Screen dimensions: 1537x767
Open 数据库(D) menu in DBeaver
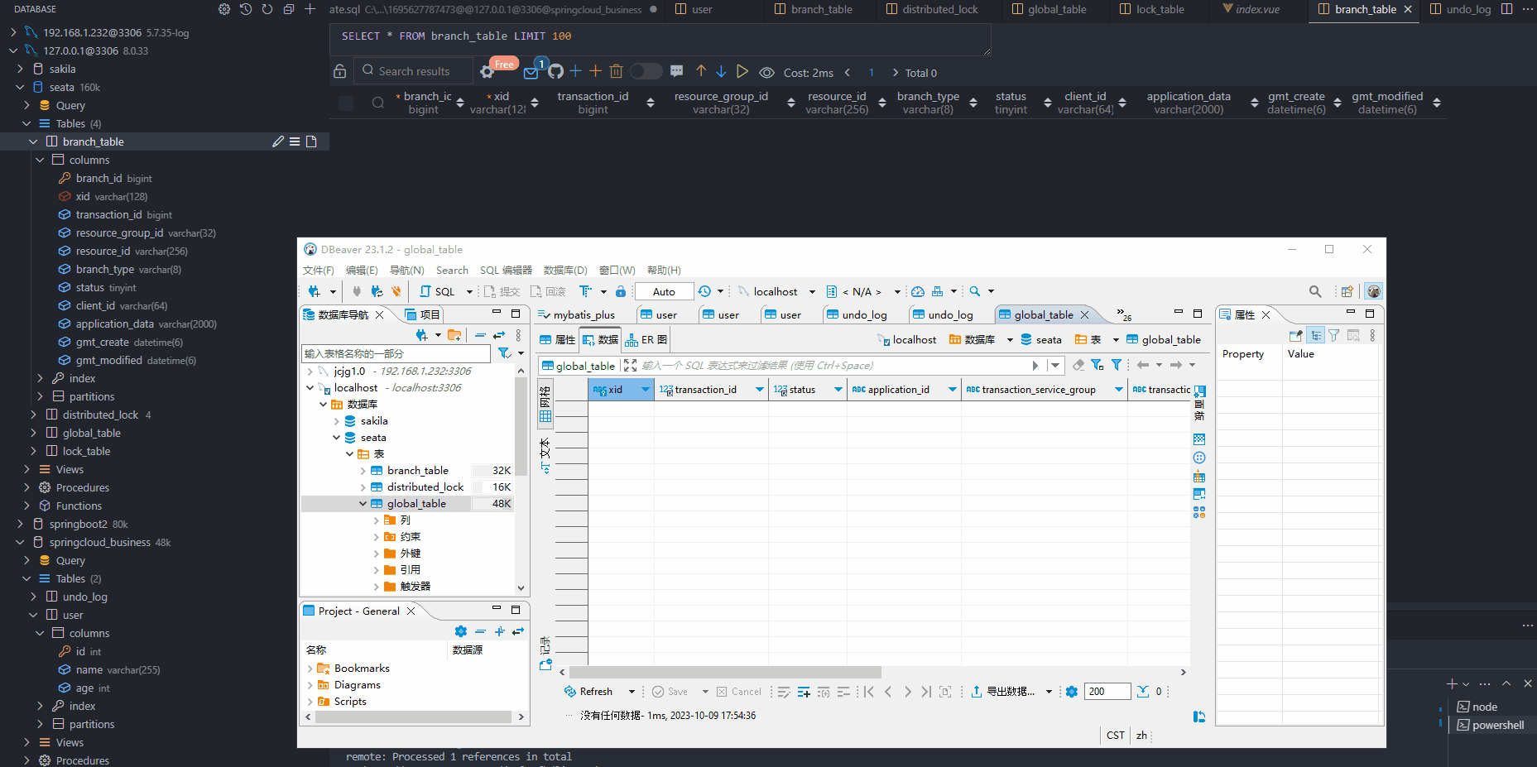(x=565, y=270)
